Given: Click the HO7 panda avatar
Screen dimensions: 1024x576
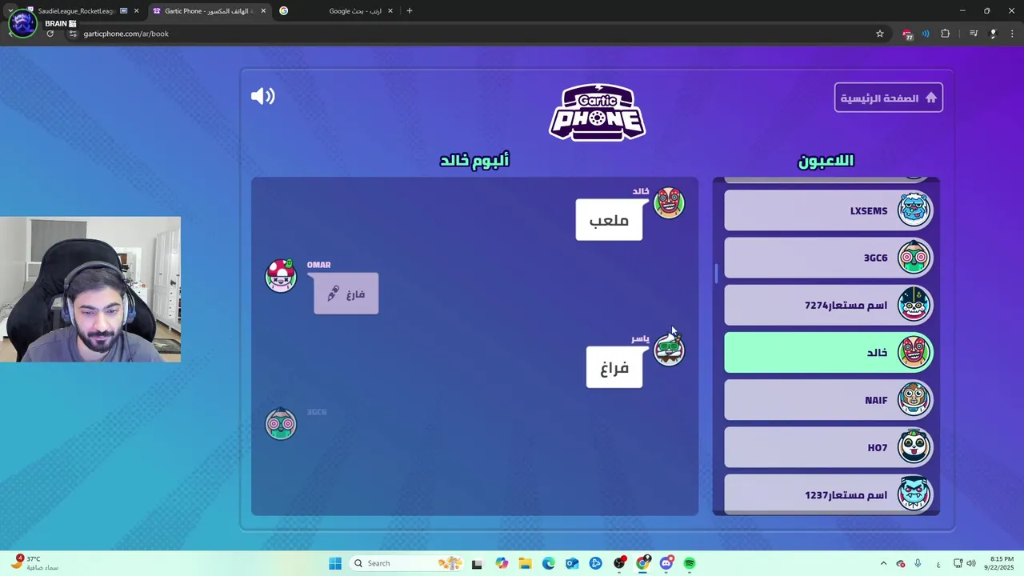Looking at the screenshot, I should point(914,446).
